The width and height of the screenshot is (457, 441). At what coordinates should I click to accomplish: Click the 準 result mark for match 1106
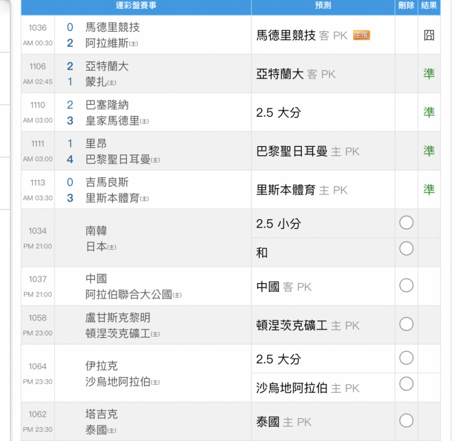[429, 74]
